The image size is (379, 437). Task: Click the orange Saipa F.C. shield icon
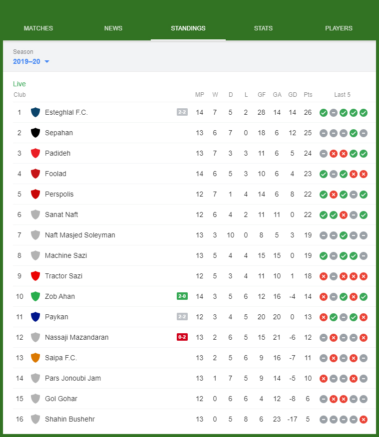pyautogui.click(x=35, y=358)
